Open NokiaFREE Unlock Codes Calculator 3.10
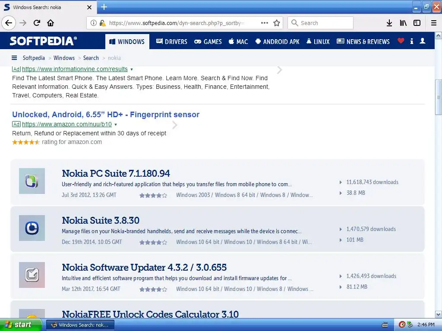This screenshot has width=442, height=331. point(150,314)
